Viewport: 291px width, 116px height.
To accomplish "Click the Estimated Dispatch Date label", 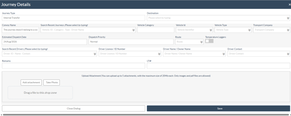I will pos(14,37).
